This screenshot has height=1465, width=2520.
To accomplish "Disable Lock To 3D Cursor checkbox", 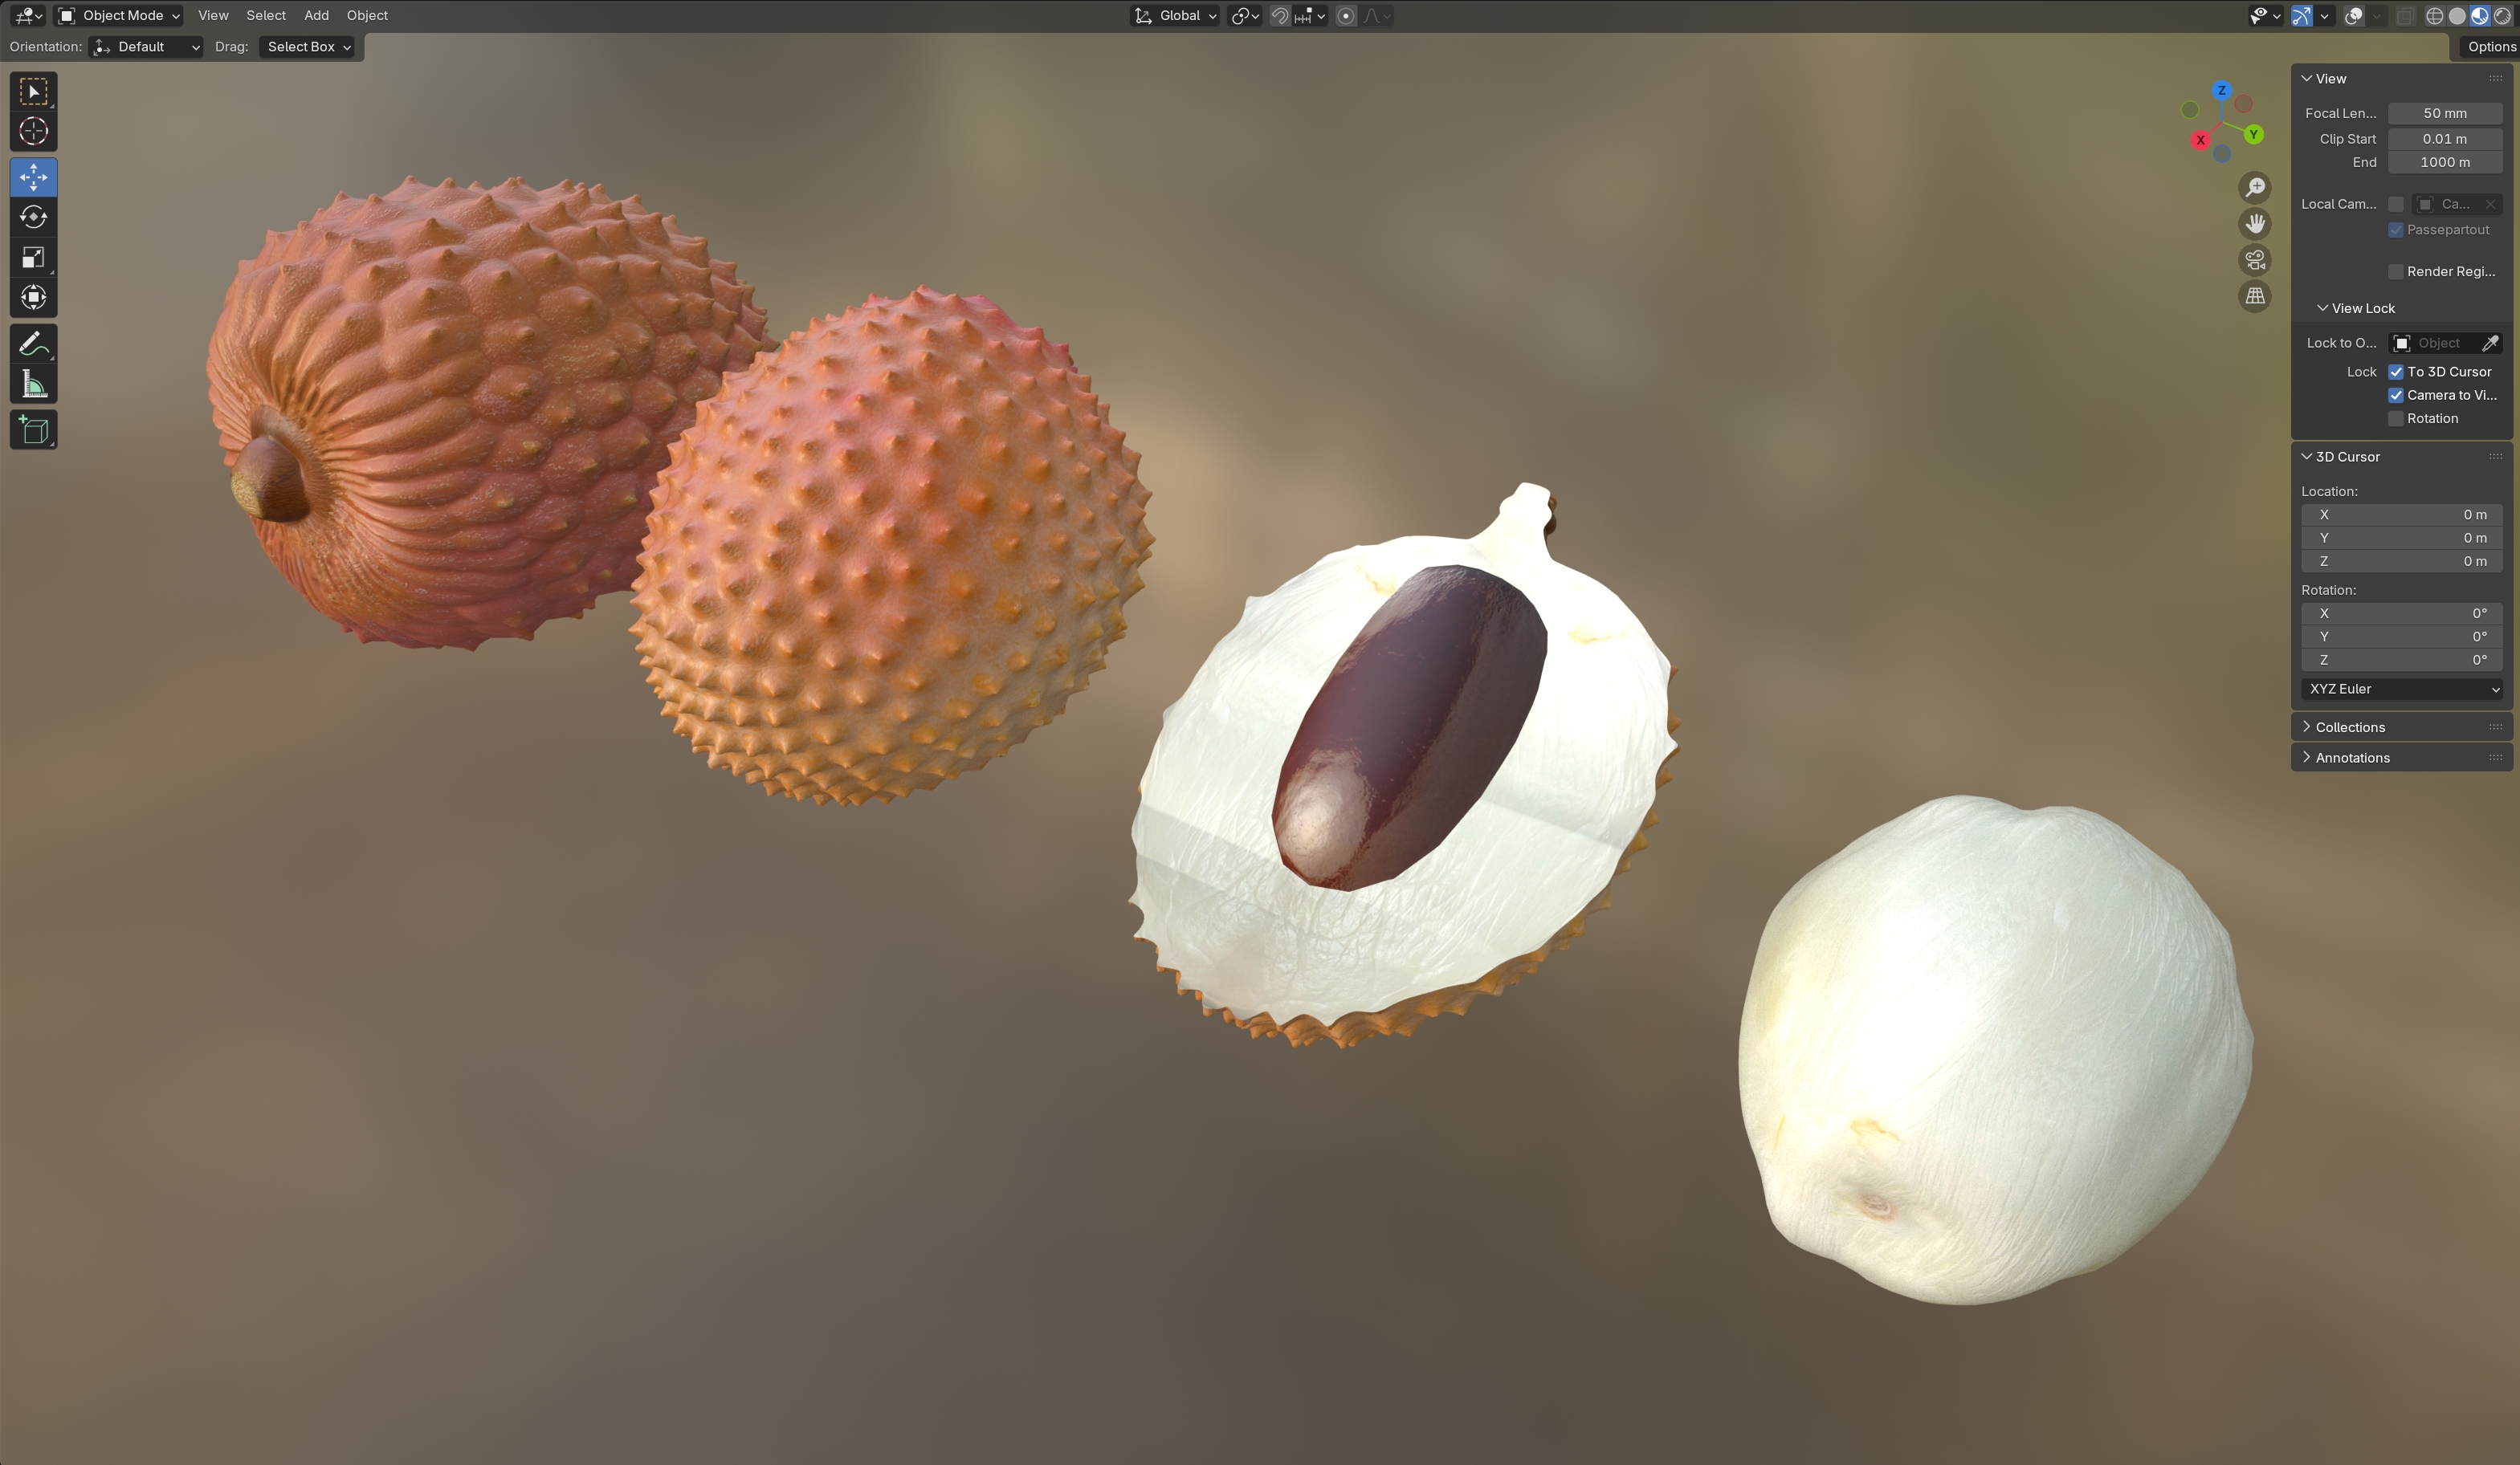I will (2395, 372).
